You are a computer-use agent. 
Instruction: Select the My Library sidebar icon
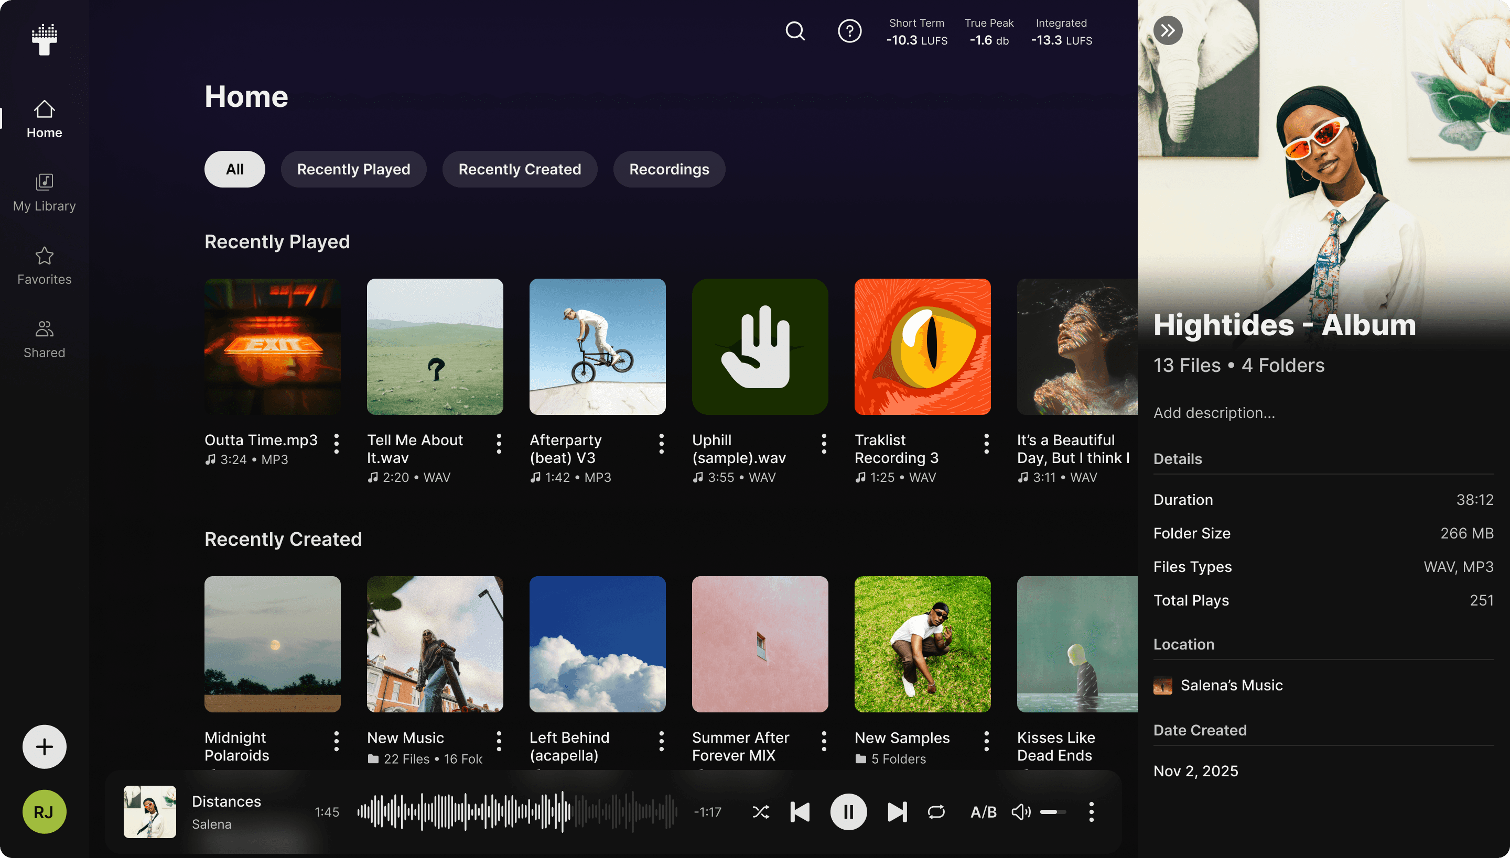pos(44,183)
